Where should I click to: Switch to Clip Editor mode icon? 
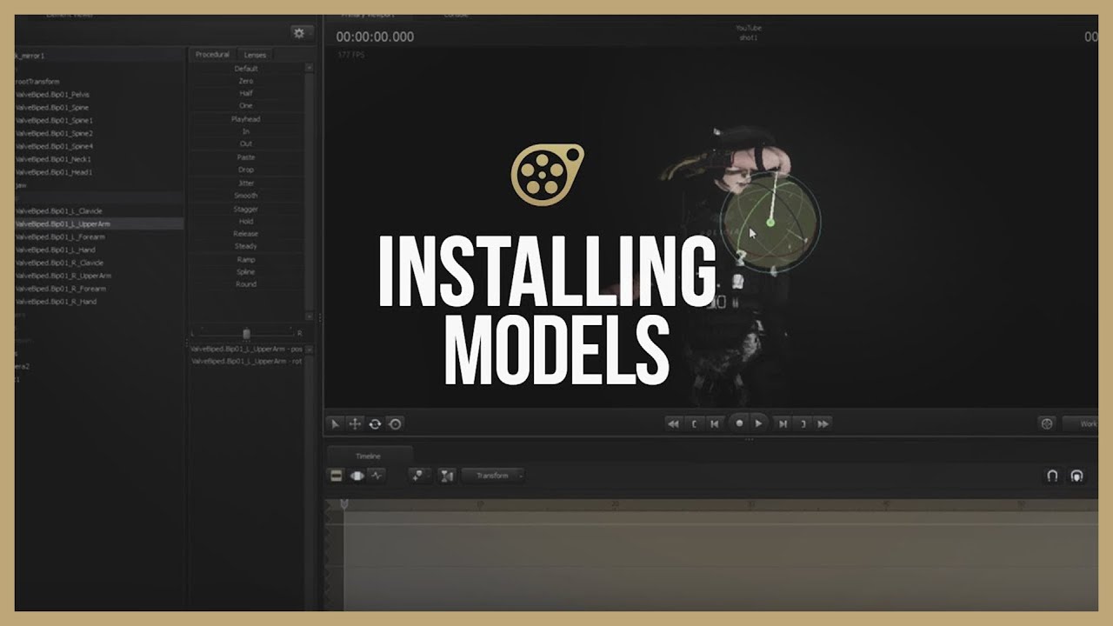coord(336,476)
